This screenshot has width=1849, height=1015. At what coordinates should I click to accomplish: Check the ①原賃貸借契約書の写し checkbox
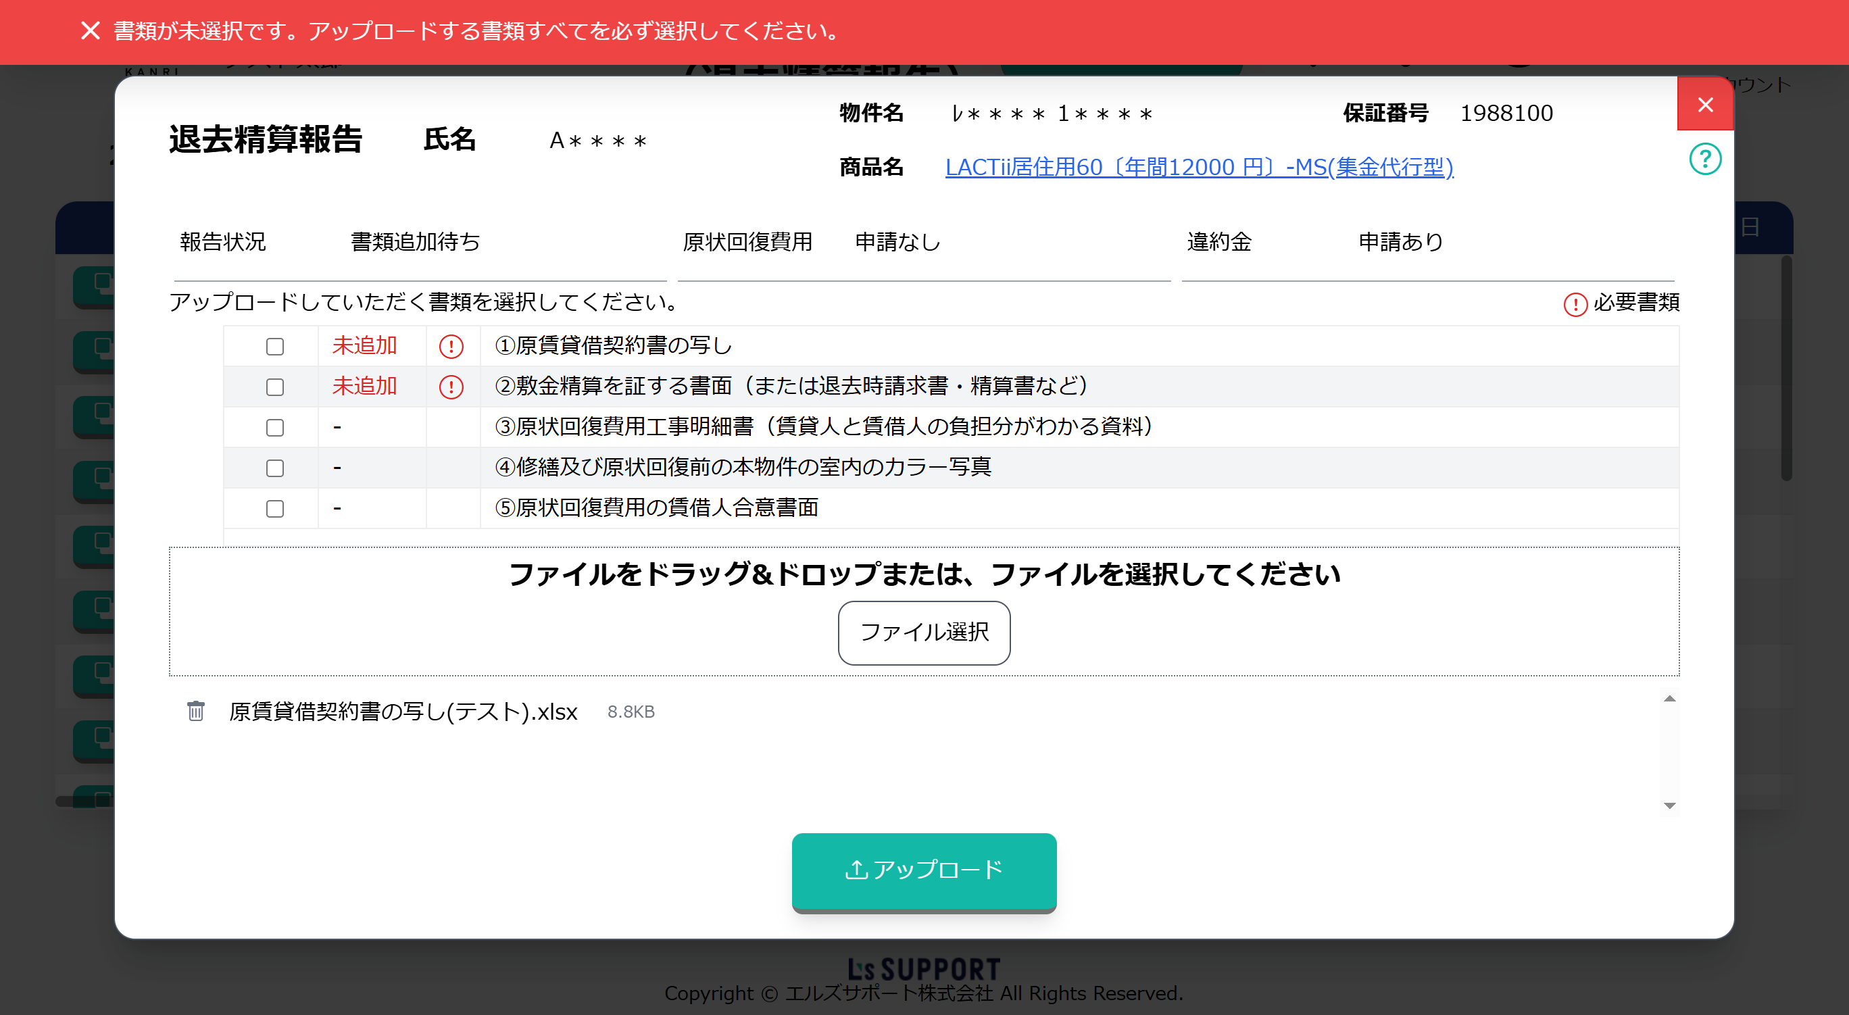(275, 347)
